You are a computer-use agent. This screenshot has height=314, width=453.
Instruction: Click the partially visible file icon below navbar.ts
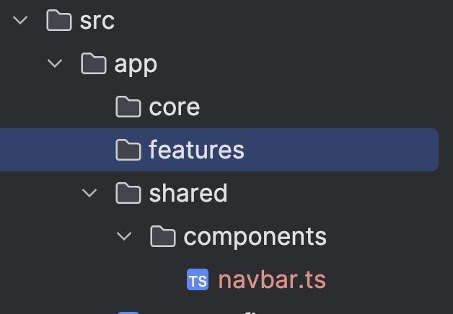click(x=128, y=312)
